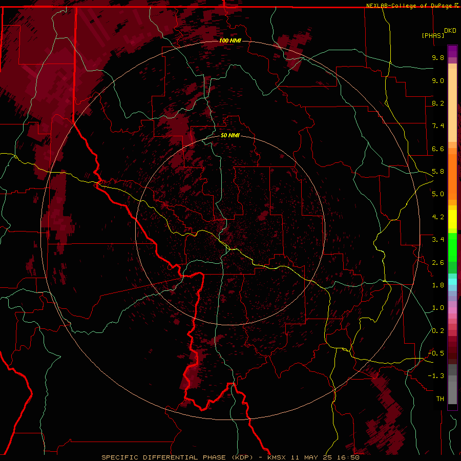Viewport: 461px width, 461px height.
Task: Pick the peach segment of the color bar
Action: coord(452,103)
